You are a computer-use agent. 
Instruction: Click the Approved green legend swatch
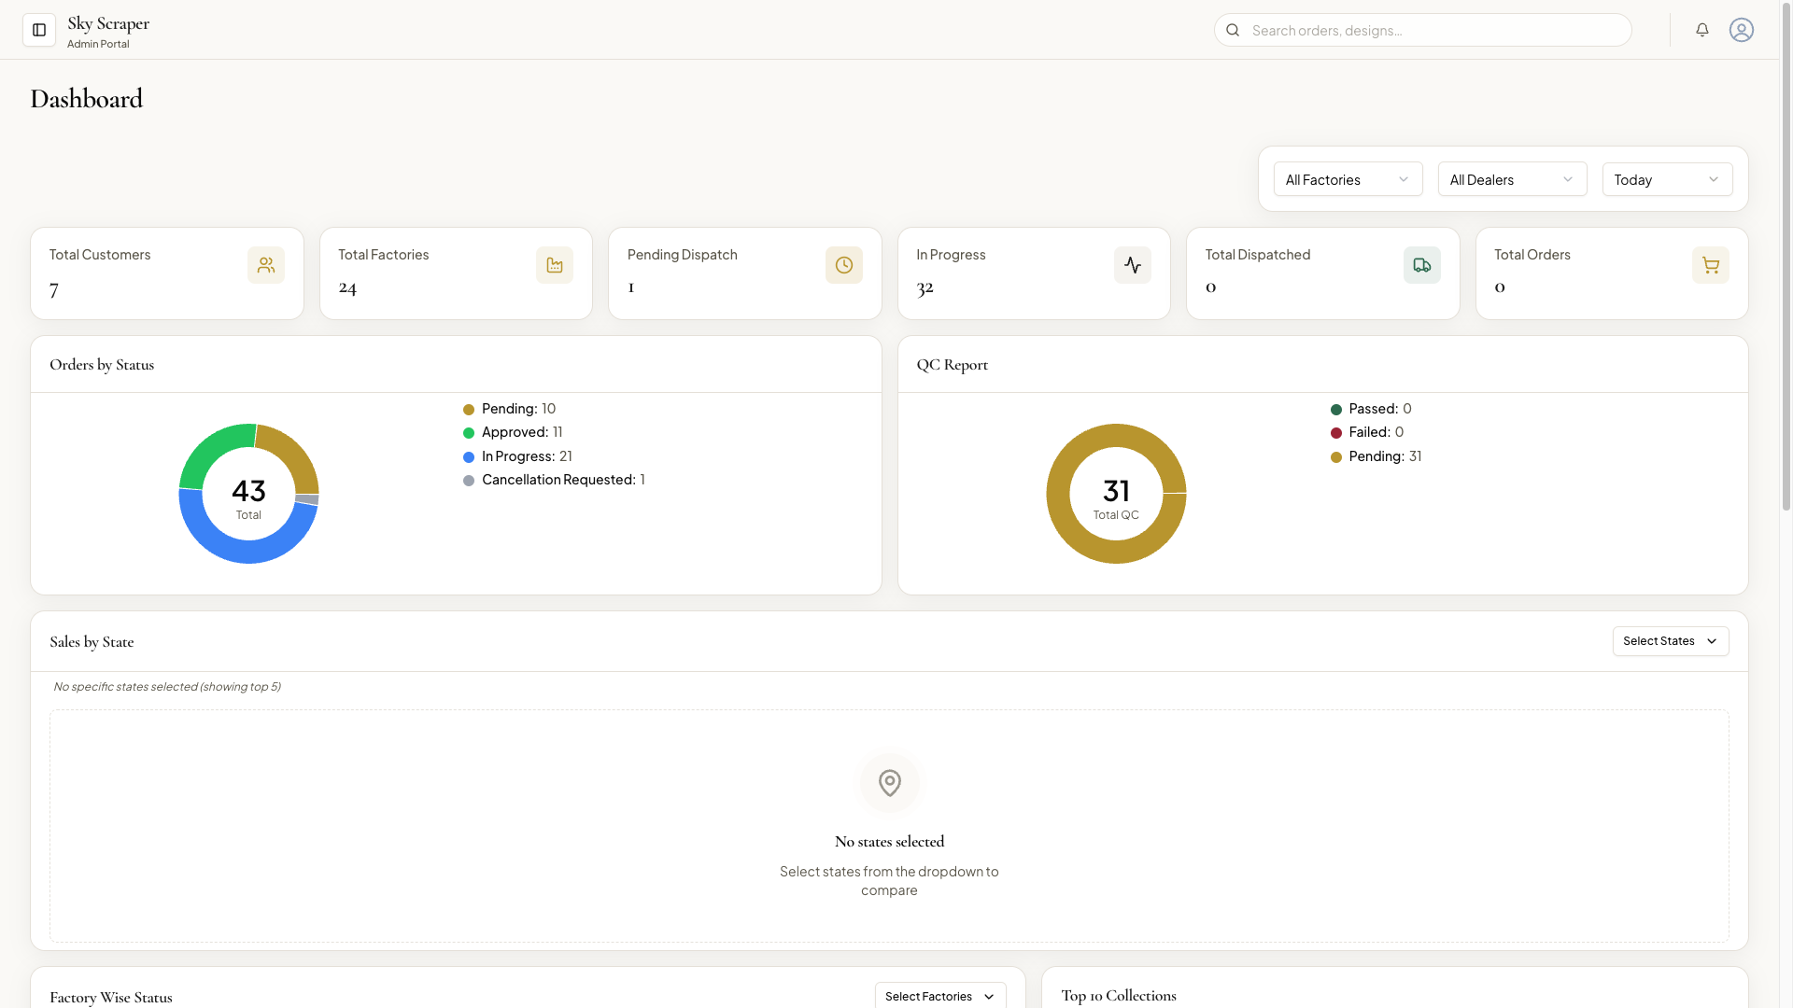[469, 433]
